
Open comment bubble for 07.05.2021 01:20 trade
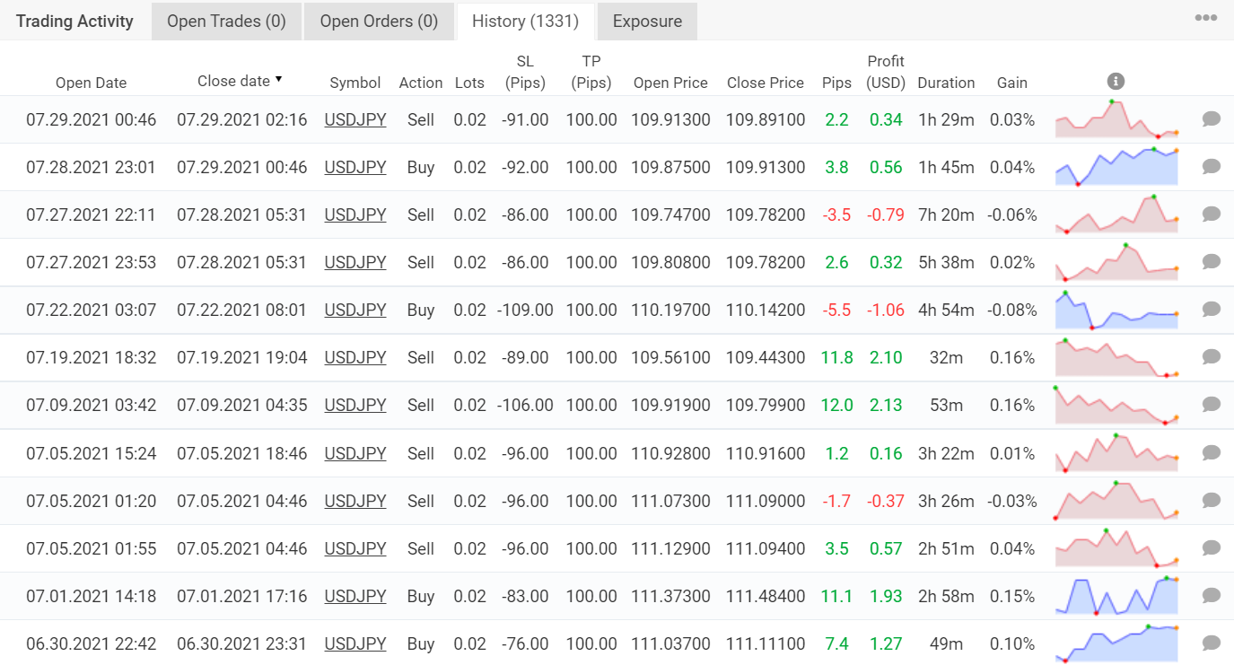pos(1211,501)
